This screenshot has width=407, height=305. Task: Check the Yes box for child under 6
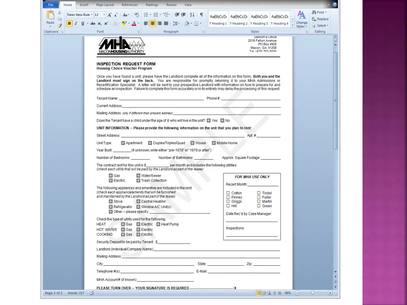209,121
